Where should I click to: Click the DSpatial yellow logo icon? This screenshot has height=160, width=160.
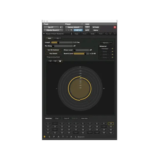[45, 137]
